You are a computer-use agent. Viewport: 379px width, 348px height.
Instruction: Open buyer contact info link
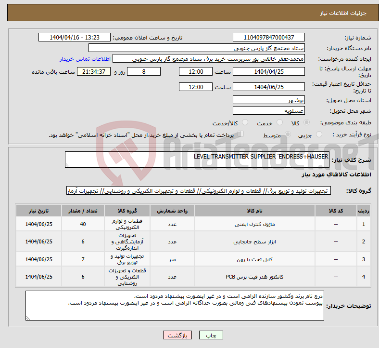point(85,59)
